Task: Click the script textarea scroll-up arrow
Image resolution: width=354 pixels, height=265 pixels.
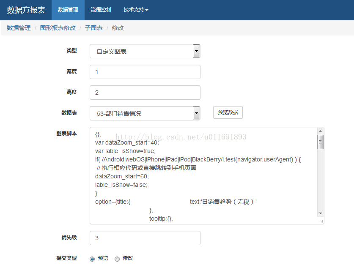Action: [320, 131]
